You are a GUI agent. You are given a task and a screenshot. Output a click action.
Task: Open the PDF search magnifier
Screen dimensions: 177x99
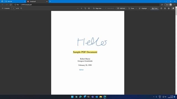click(x=21, y=8)
